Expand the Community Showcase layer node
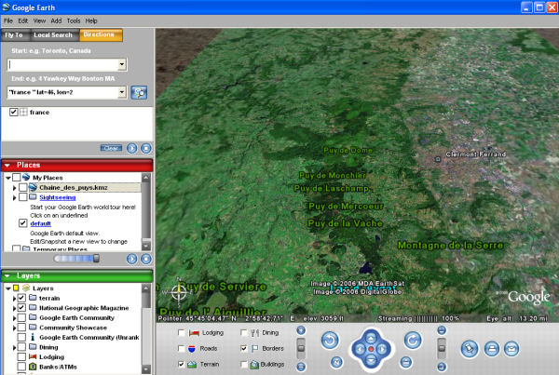The image size is (559, 375). coord(14,328)
